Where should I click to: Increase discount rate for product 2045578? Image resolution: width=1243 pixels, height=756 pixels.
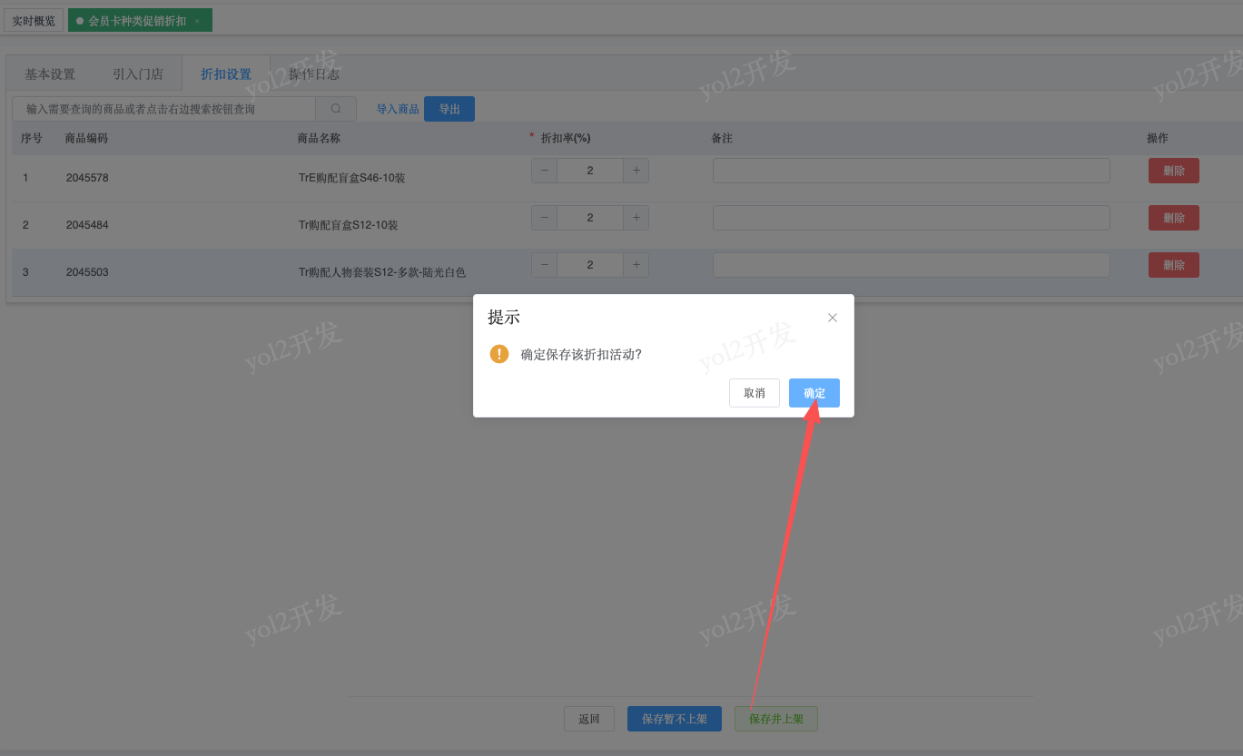[636, 170]
